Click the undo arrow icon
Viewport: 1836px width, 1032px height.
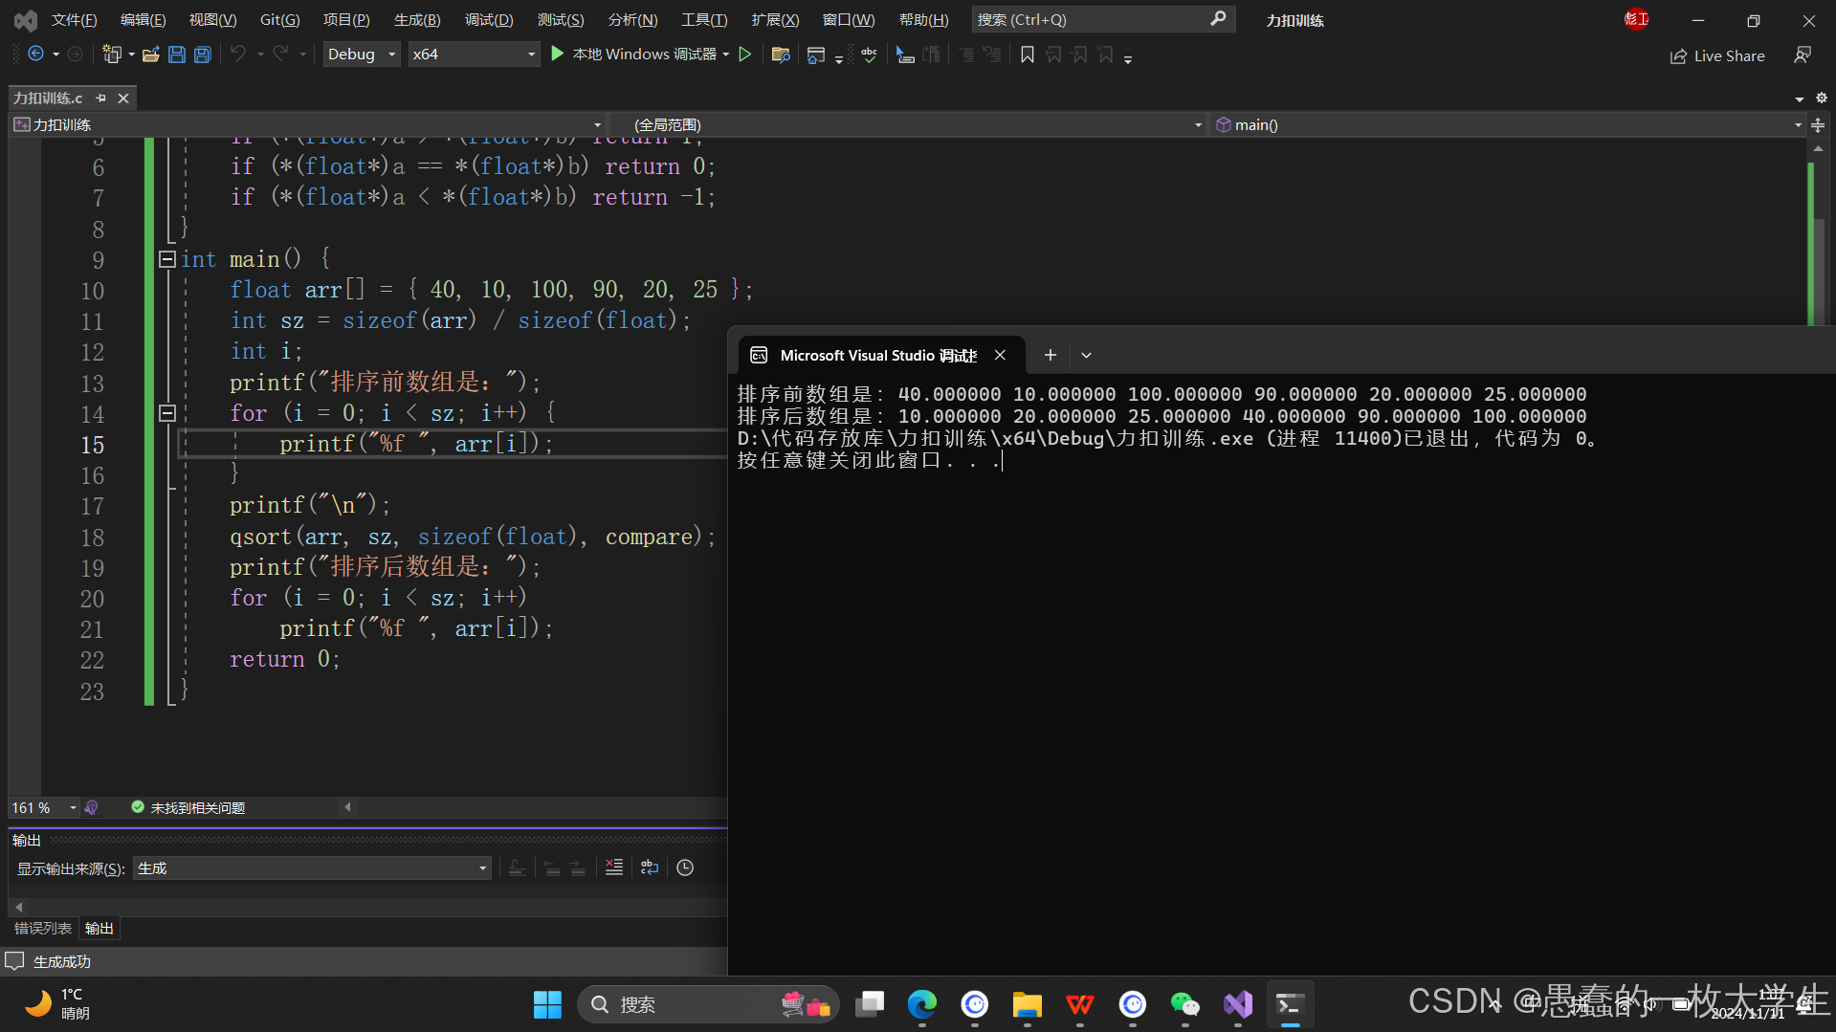pos(238,55)
